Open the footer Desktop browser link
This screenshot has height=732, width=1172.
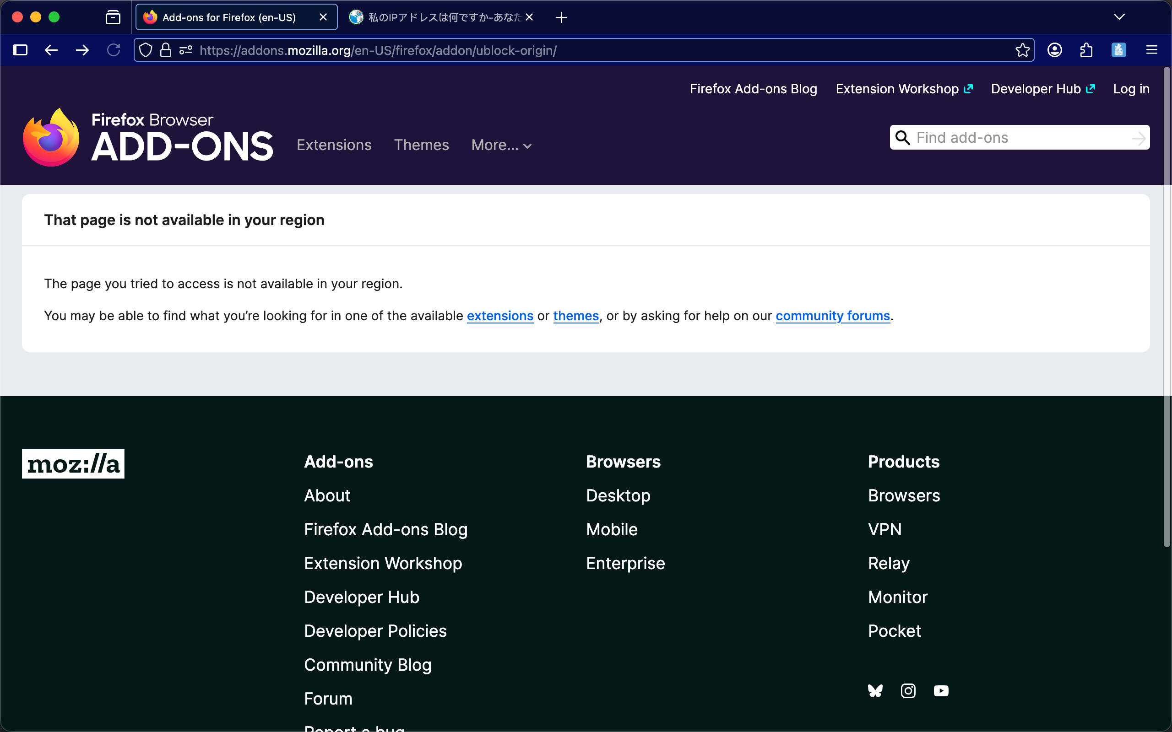[618, 496]
